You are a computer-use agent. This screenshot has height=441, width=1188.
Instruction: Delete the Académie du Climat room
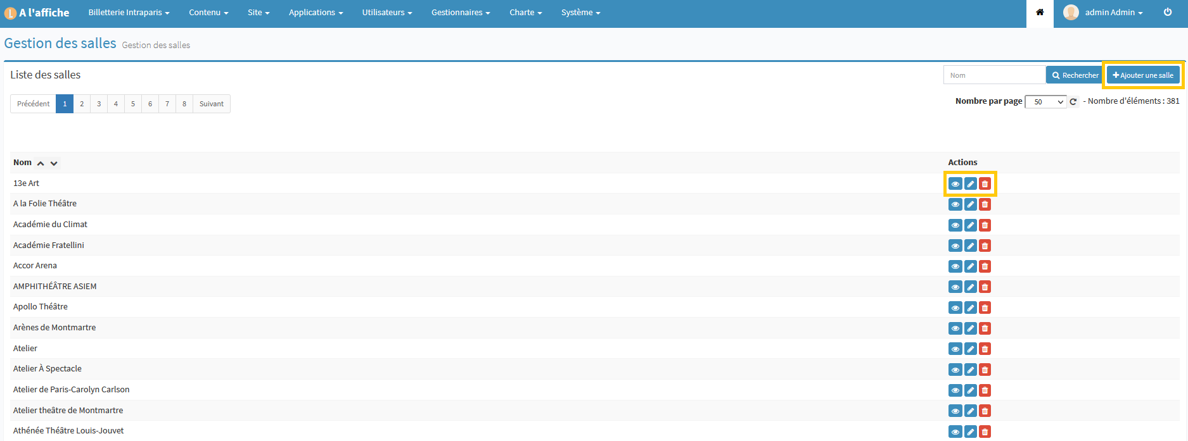click(985, 225)
